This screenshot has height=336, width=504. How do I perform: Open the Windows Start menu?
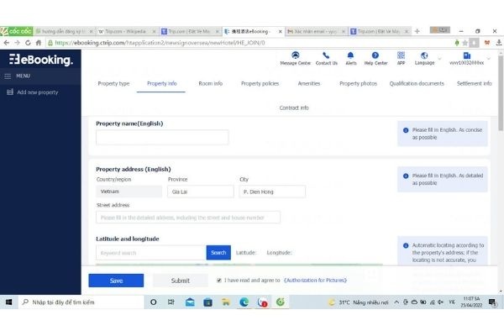[9, 302]
